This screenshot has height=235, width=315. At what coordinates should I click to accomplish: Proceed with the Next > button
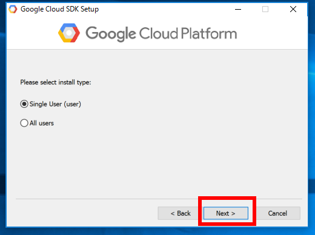click(226, 213)
